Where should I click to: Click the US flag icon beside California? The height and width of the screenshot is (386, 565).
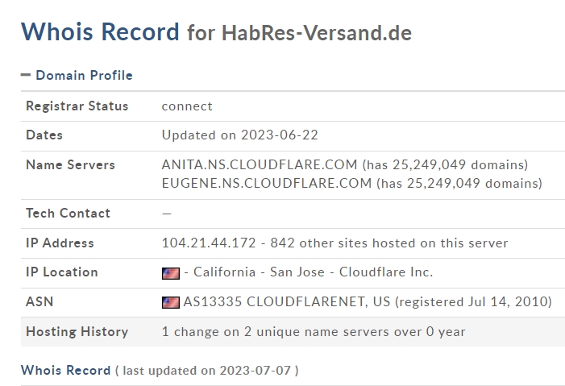point(171,273)
